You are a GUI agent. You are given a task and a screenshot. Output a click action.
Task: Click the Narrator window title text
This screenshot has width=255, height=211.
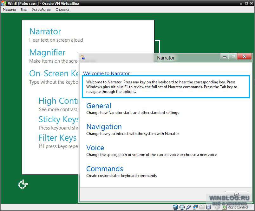click(166, 58)
